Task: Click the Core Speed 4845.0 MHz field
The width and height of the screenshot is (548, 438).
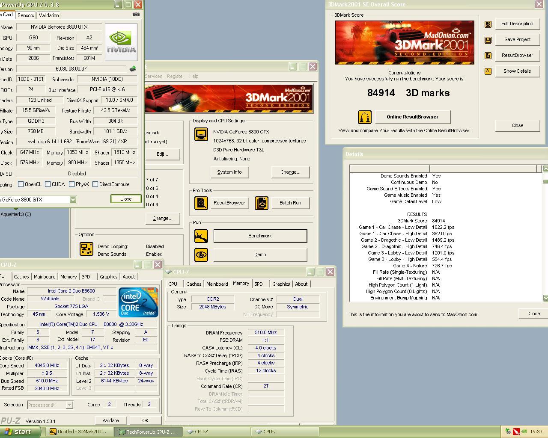Action: tap(47, 366)
